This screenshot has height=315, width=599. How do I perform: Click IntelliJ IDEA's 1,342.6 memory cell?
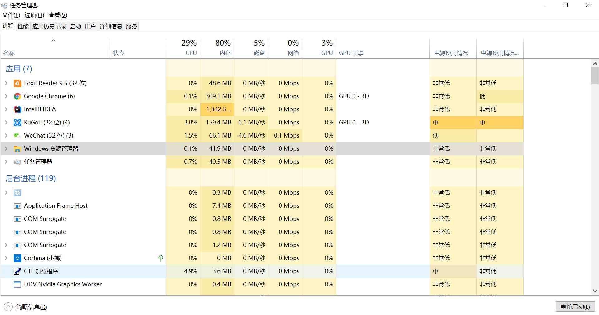pyautogui.click(x=217, y=109)
